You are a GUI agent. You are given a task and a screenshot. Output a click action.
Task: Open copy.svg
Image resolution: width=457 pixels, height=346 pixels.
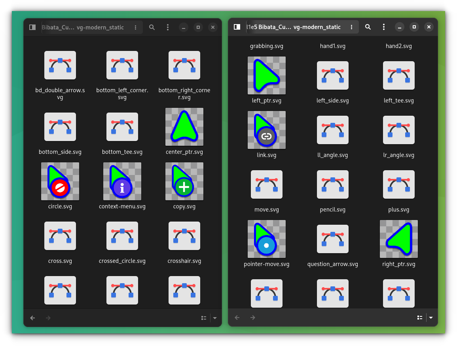184,181
